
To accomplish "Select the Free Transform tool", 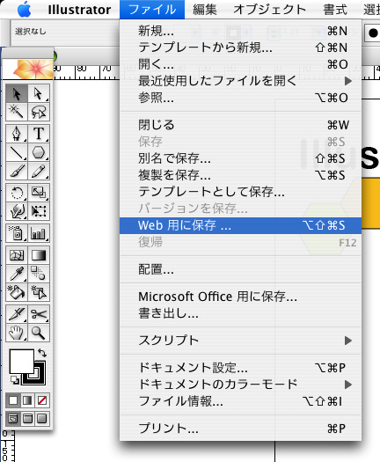I will (39, 211).
